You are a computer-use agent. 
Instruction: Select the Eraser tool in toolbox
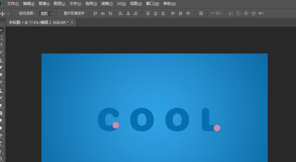tap(1, 106)
